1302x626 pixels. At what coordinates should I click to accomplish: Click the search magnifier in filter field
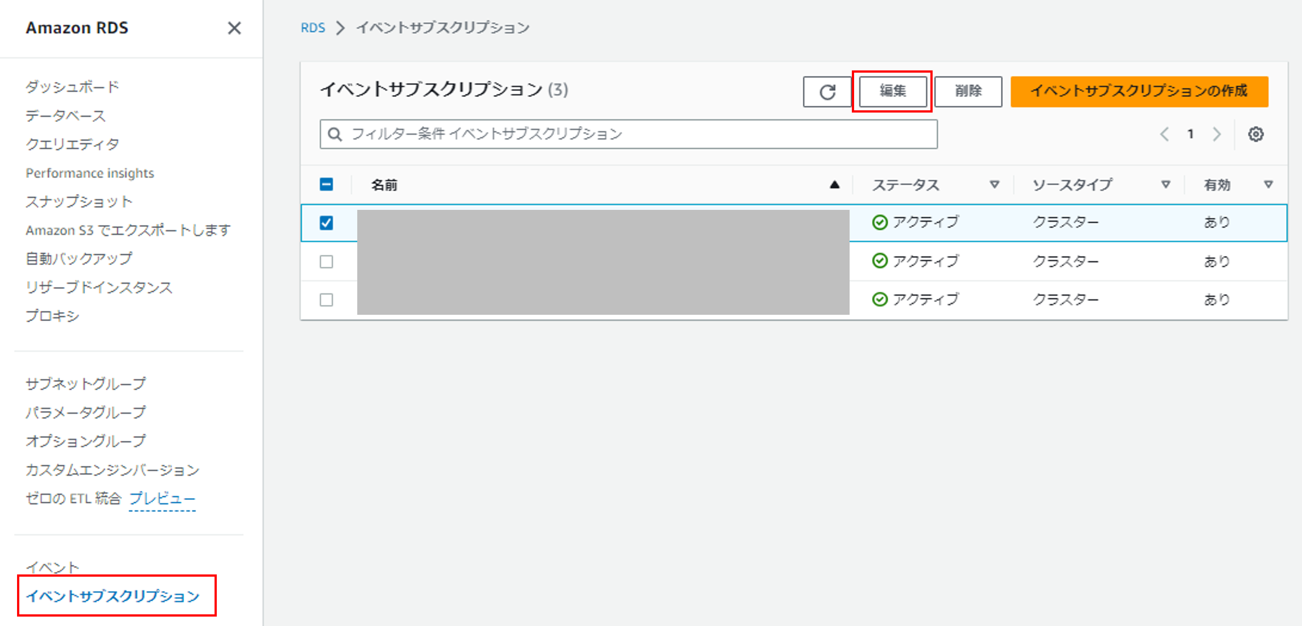click(x=335, y=134)
